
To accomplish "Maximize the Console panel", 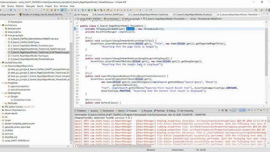I will [267, 110].
